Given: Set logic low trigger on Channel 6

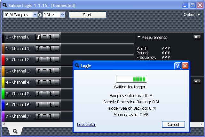Looking at the screenshot, I should pos(57,105).
